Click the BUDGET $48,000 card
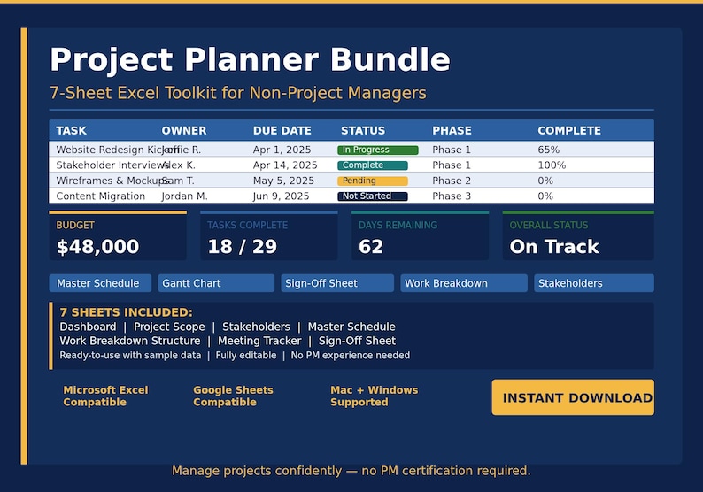The image size is (703, 492). pos(118,235)
